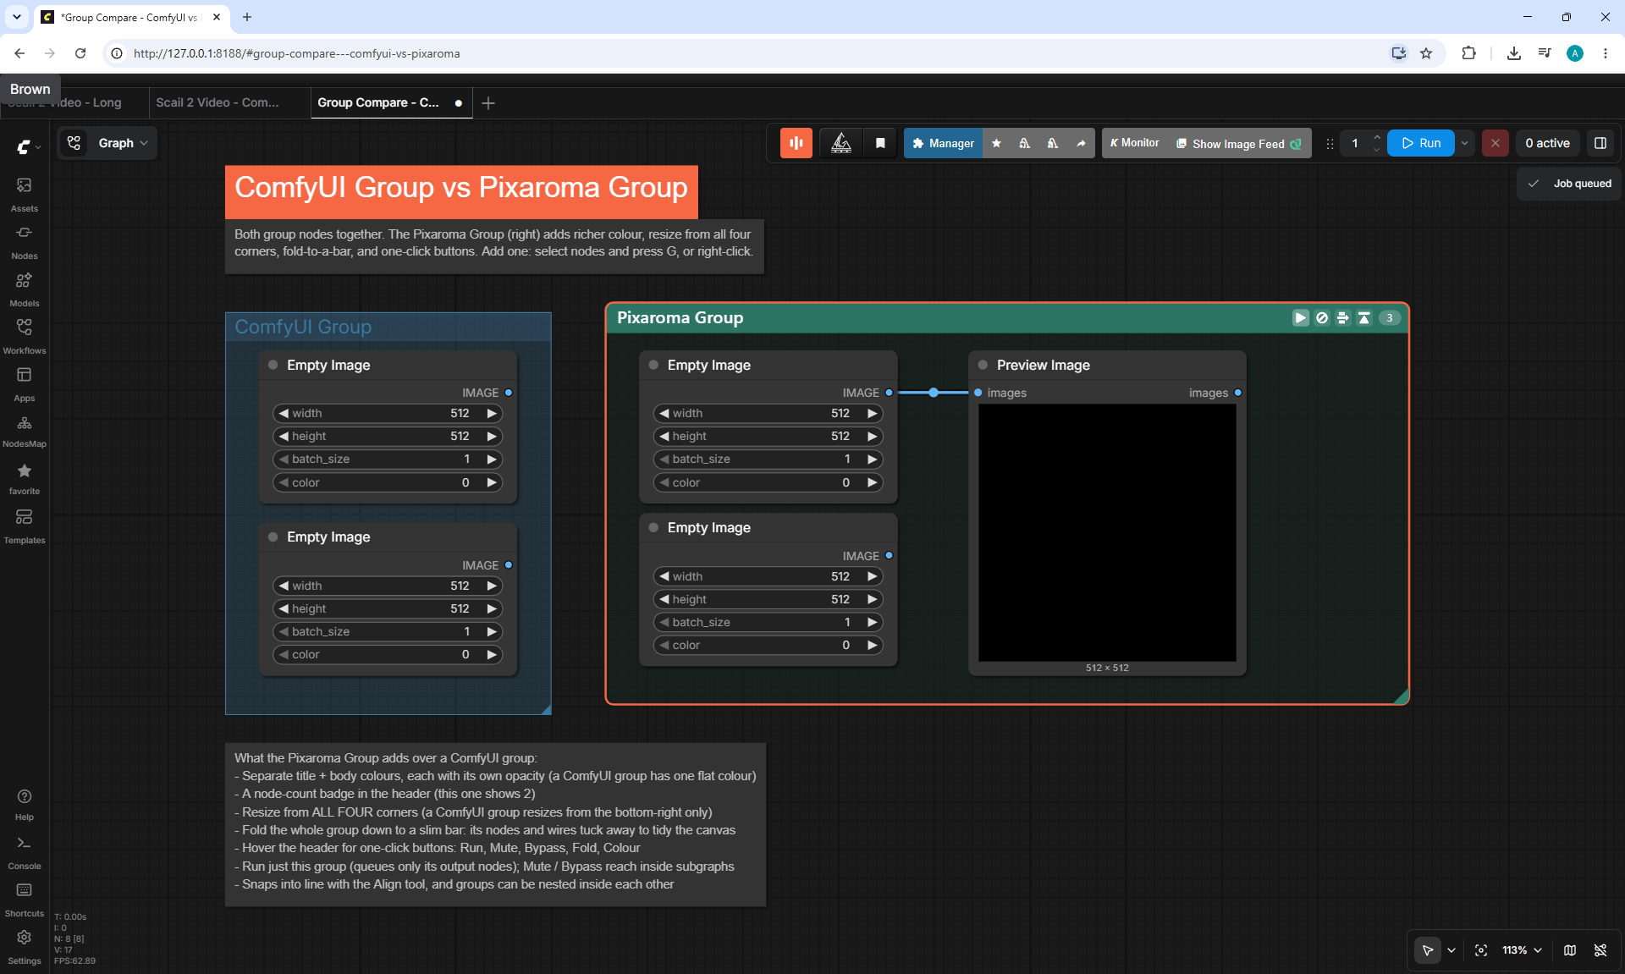Open the Graph menu dropdown
The height and width of the screenshot is (974, 1625).
107,143
